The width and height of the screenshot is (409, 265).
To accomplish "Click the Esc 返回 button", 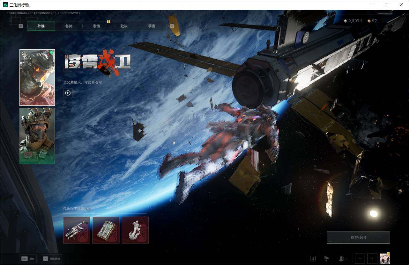I will click(28, 259).
